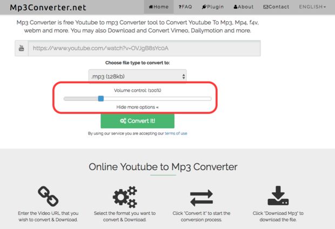Click the Download Mp3 instruction text
Viewport: 335px width, 229px height.
pyautogui.click(x=278, y=217)
